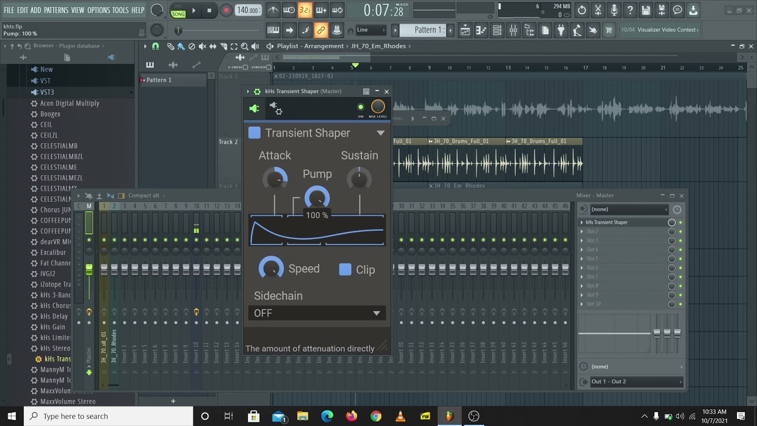Click the Sustain knob

[x=359, y=179]
